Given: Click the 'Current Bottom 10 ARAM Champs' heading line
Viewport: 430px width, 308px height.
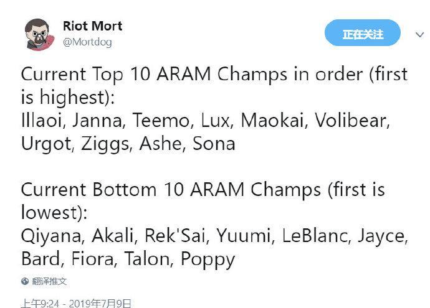Looking at the screenshot, I should [203, 190].
